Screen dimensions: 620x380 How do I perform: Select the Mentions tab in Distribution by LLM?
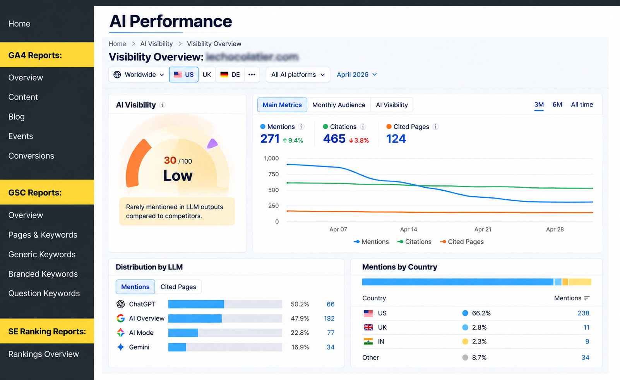135,287
